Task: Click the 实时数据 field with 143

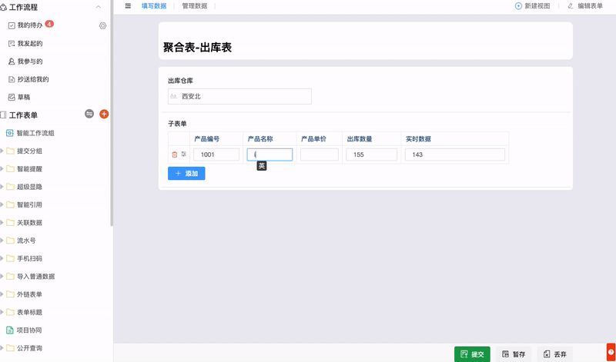Action: [455, 154]
